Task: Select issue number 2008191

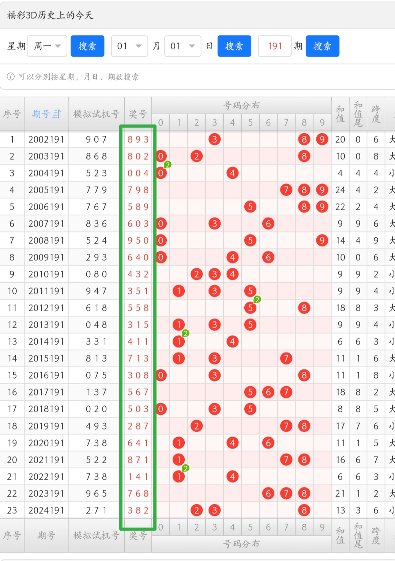Action: [46, 241]
